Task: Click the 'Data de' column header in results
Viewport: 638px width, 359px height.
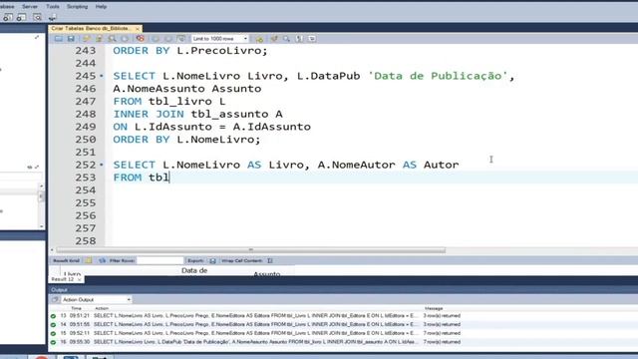Action: point(194,270)
